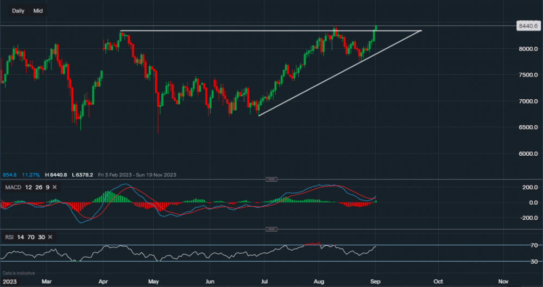Click the Sep marker on the time axis
This screenshot has height=287, width=543.
374,282
